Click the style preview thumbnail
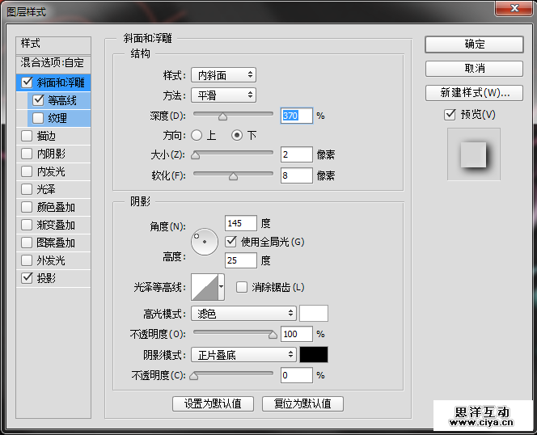537x435 pixels. coord(474,154)
